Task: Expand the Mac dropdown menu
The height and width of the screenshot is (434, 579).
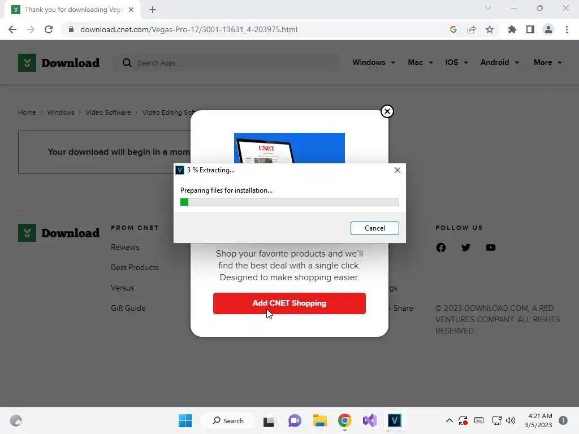Action: [420, 62]
